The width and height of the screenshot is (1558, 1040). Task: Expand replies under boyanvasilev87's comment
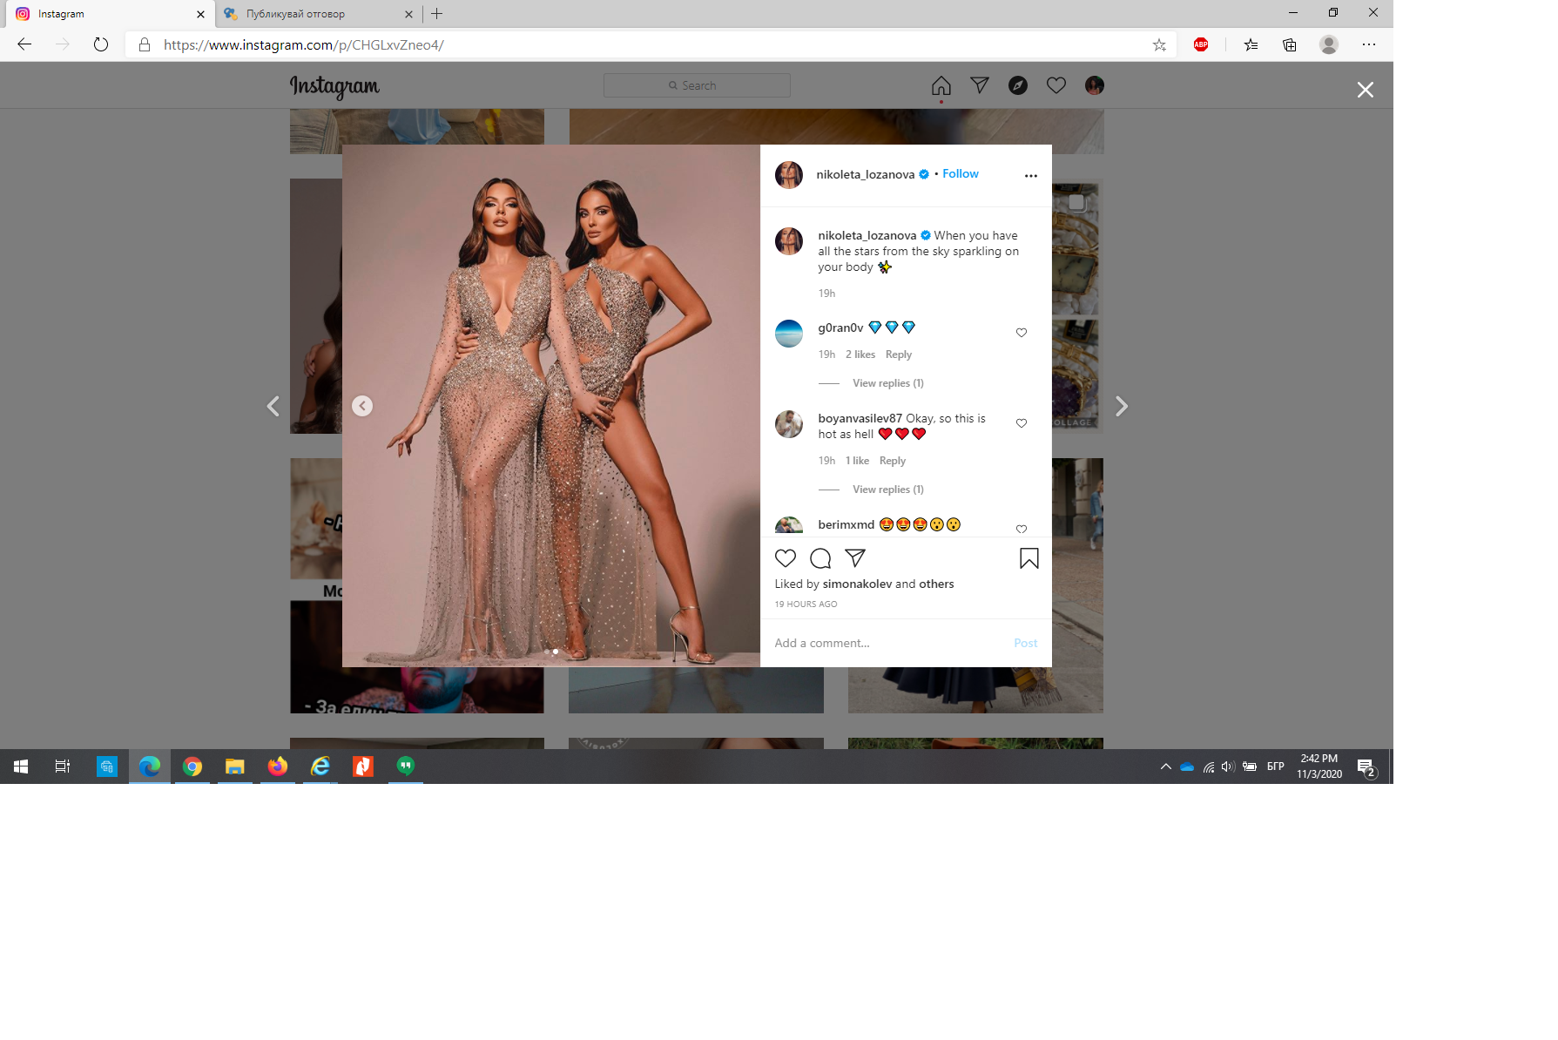(x=887, y=490)
